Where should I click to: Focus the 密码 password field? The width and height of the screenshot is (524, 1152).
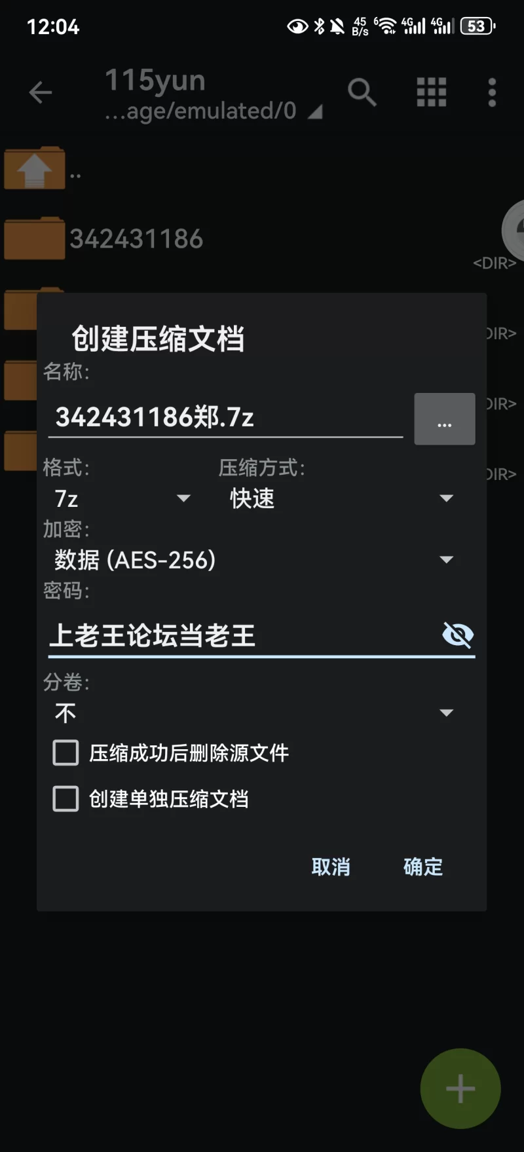coord(242,635)
